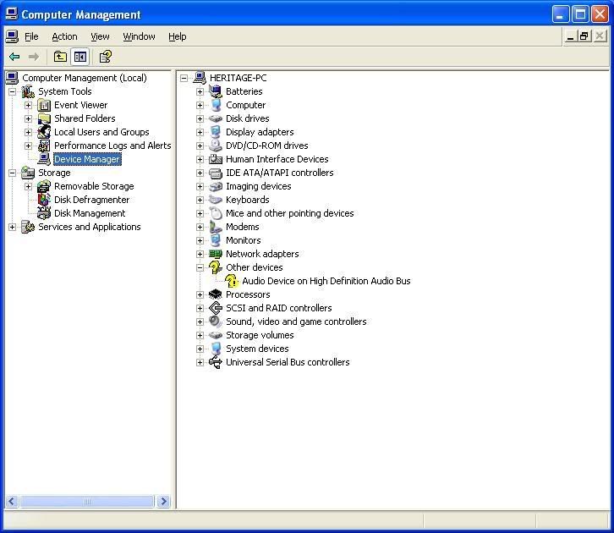This screenshot has height=533, width=614.
Task: Click the Network adapters card icon
Action: tap(216, 254)
